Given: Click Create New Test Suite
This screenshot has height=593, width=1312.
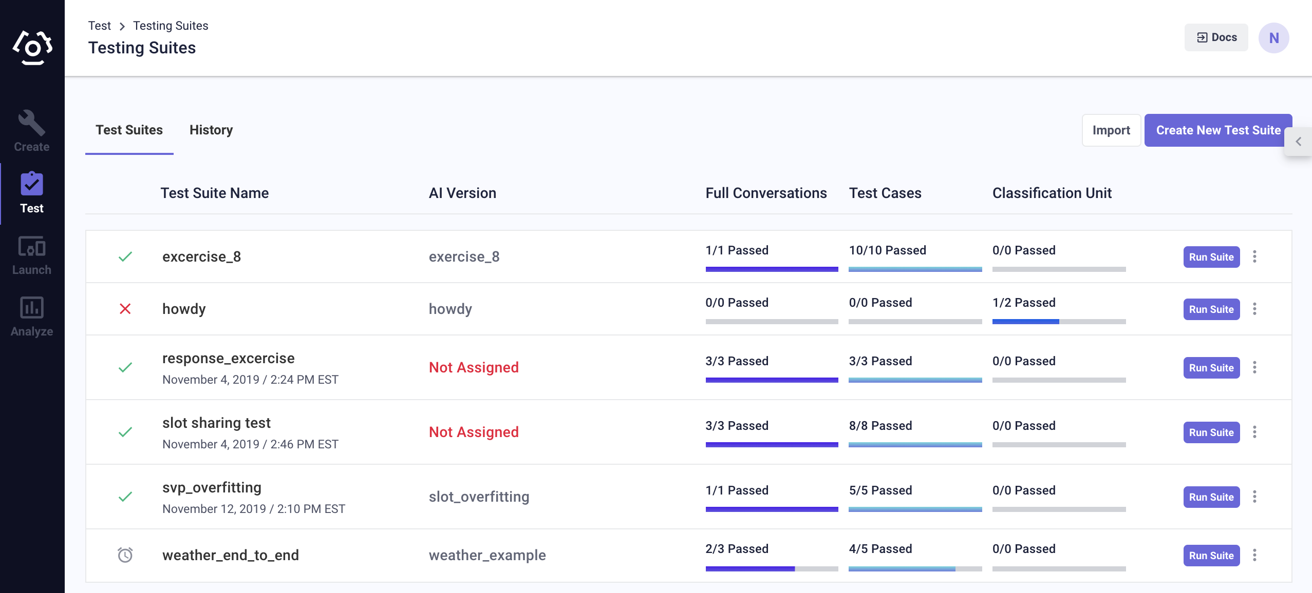Looking at the screenshot, I should tap(1219, 130).
